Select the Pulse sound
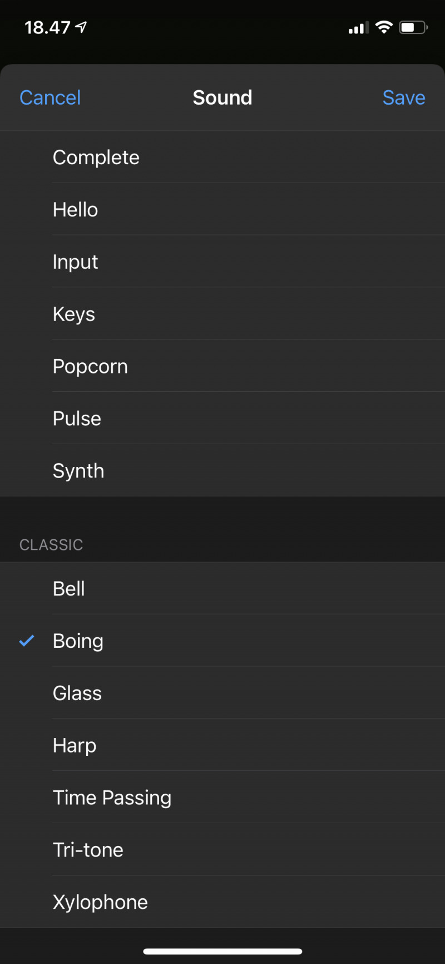445x964 pixels. click(77, 419)
